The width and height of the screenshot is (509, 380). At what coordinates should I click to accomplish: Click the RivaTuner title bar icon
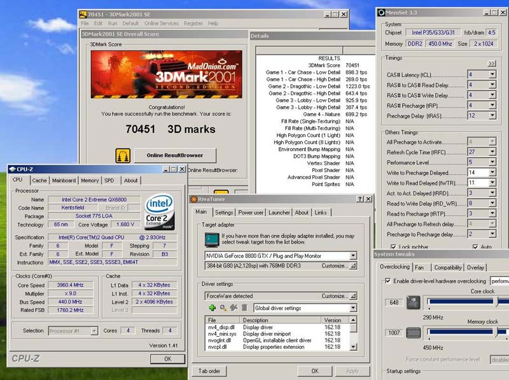point(194,199)
